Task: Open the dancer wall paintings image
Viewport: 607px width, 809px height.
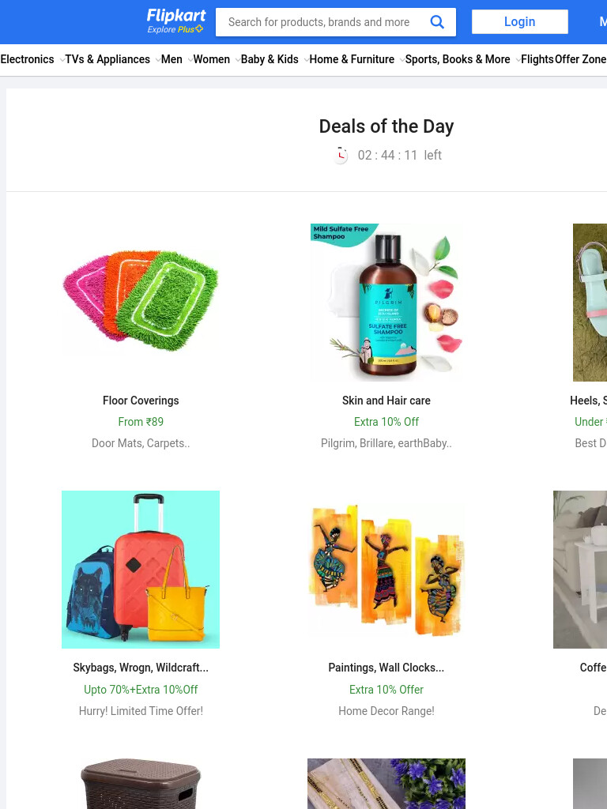Action: coord(386,570)
